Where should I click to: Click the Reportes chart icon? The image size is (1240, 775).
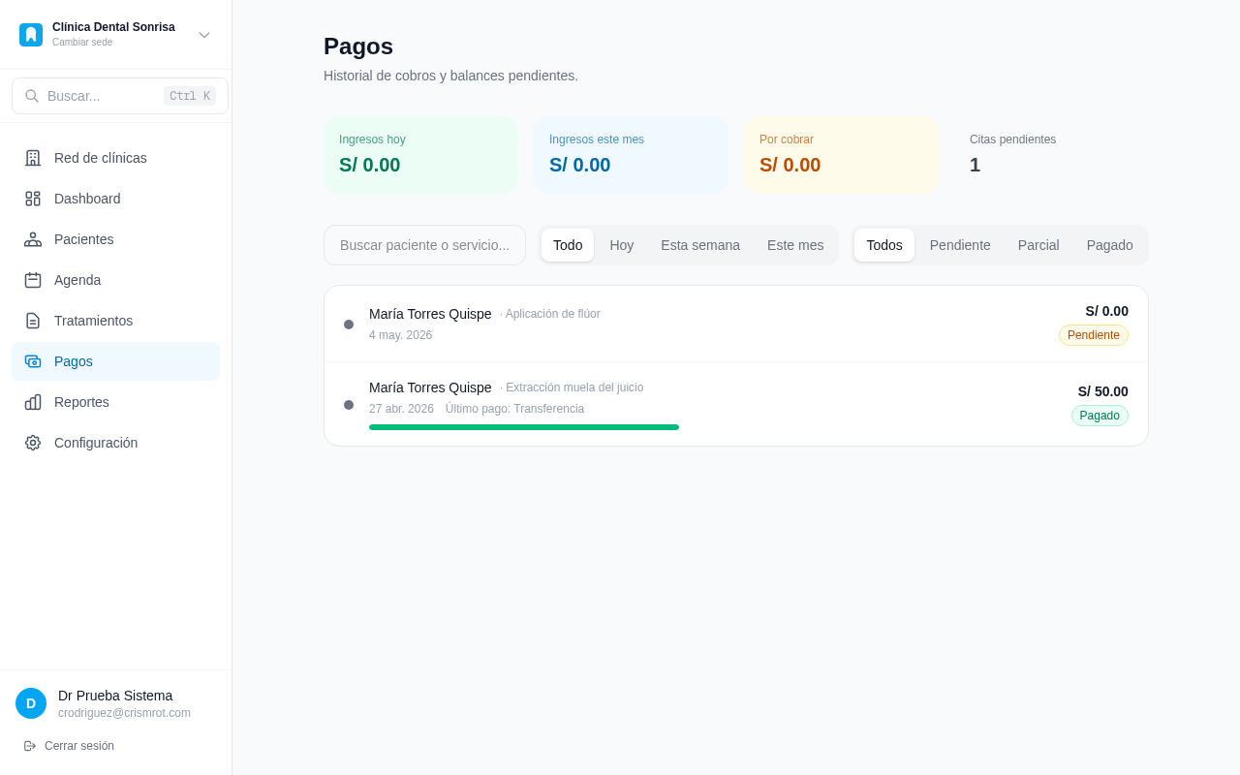[33, 402]
